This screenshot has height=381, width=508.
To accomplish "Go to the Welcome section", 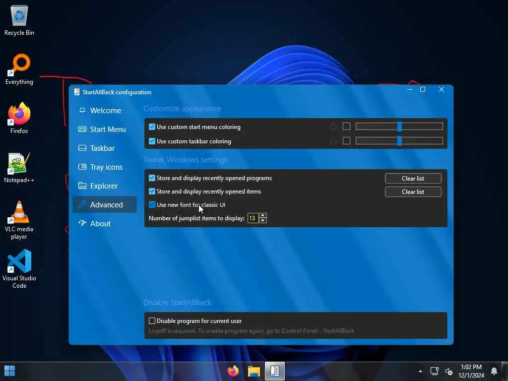I will coord(105,111).
